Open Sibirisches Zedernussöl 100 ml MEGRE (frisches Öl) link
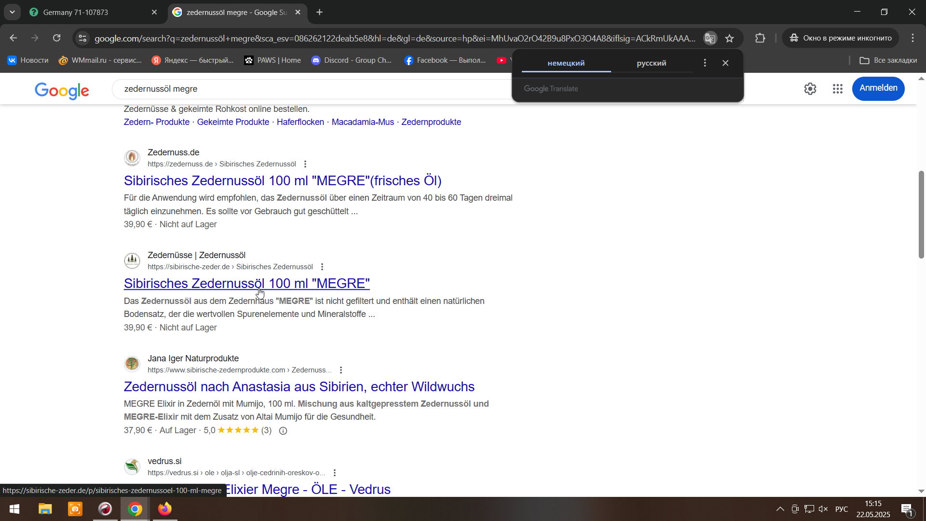 (283, 181)
